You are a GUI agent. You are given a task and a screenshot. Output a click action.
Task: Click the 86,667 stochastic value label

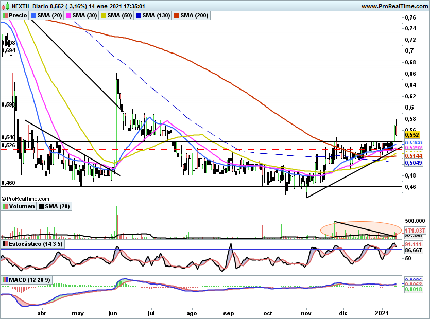(x=414, y=250)
